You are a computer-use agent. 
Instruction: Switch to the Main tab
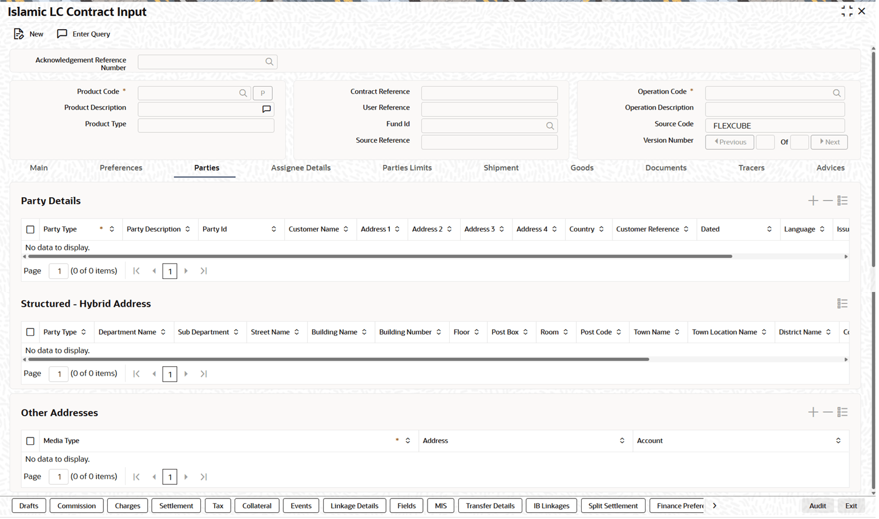pyautogui.click(x=39, y=168)
